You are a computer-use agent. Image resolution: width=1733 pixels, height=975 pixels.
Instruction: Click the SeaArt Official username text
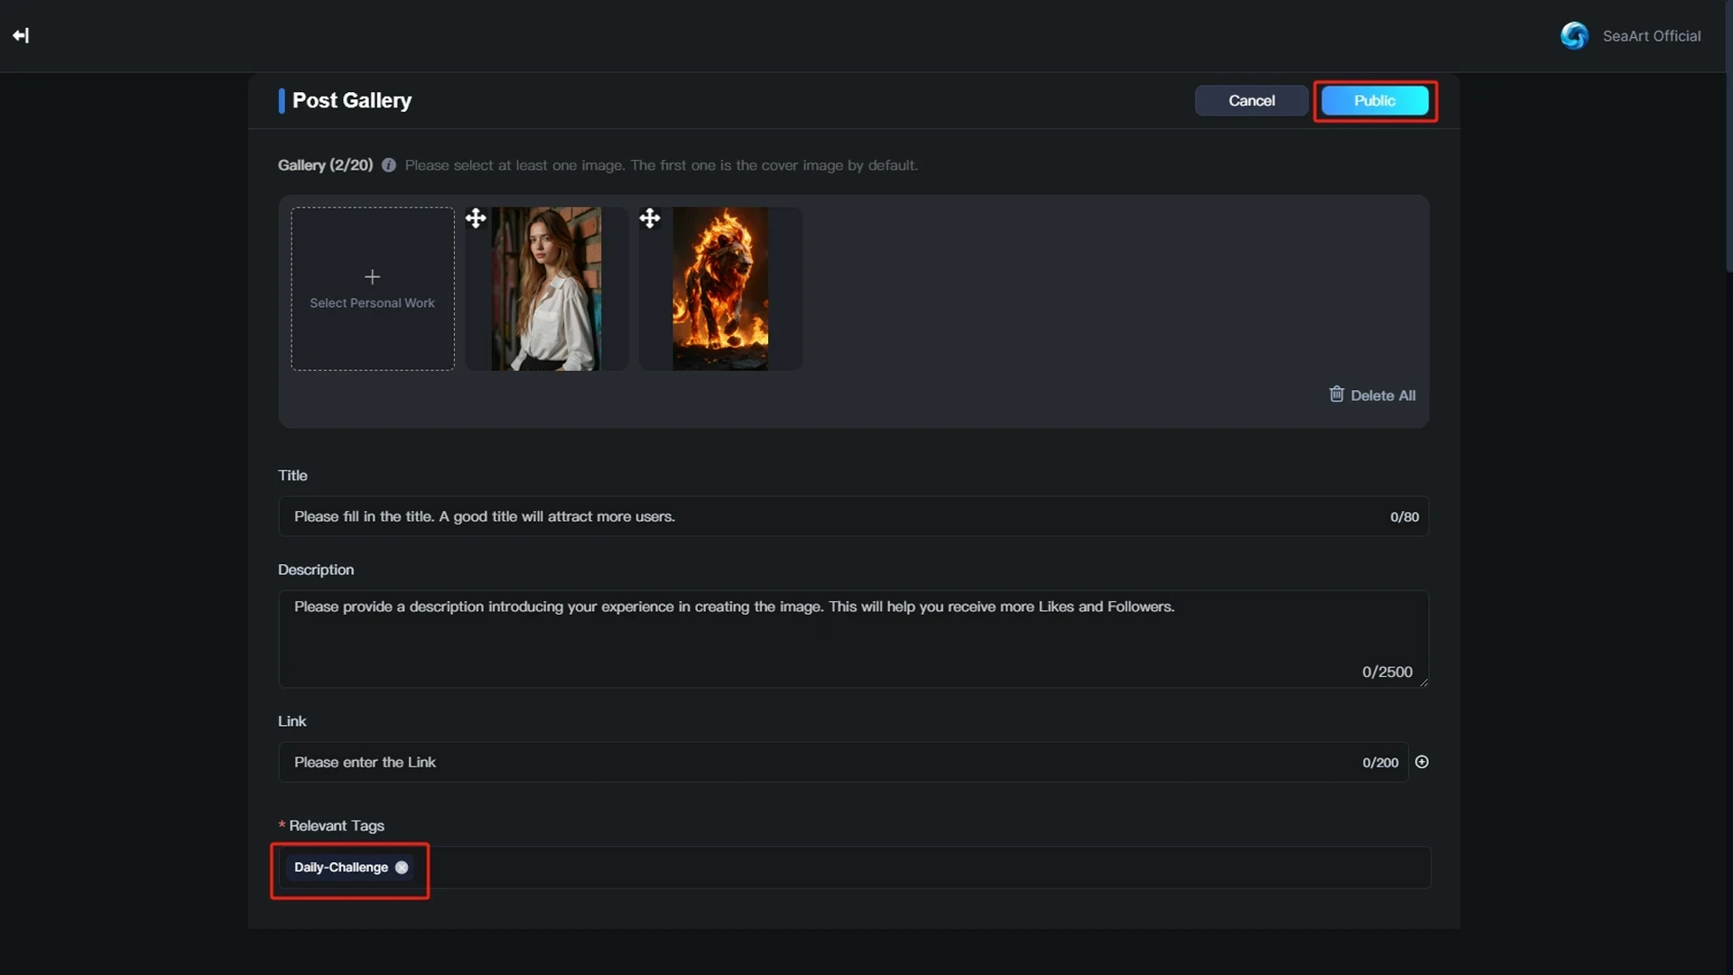(x=1651, y=36)
